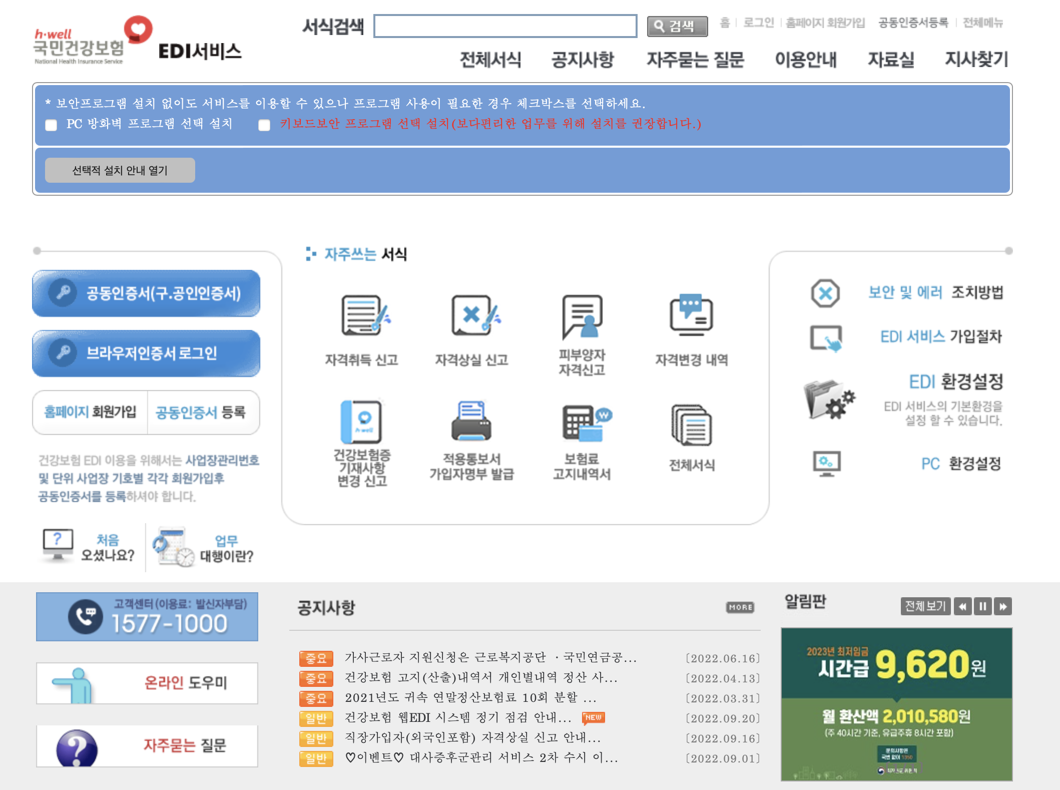
Task: Open the 지사찾기 menu item
Action: (977, 60)
